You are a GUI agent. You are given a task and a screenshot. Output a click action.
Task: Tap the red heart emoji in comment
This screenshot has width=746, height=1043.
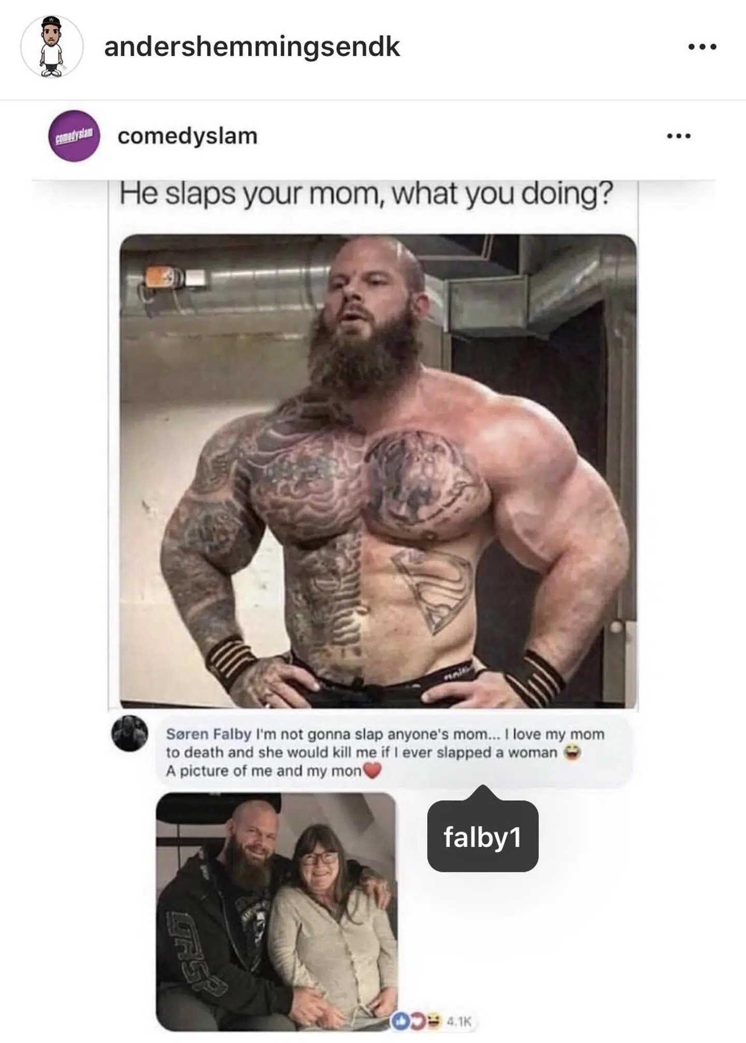tap(372, 771)
